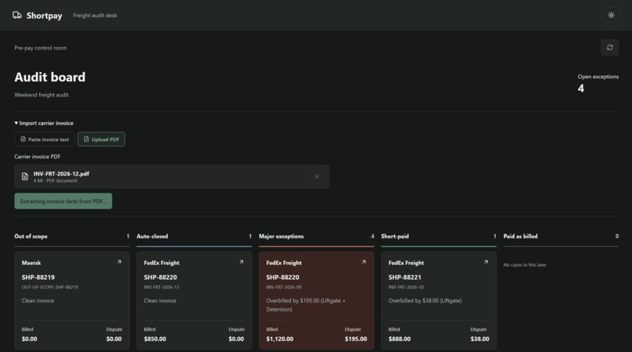Click the $38.00 dispute amount
This screenshot has width=632, height=352.
tap(480, 339)
